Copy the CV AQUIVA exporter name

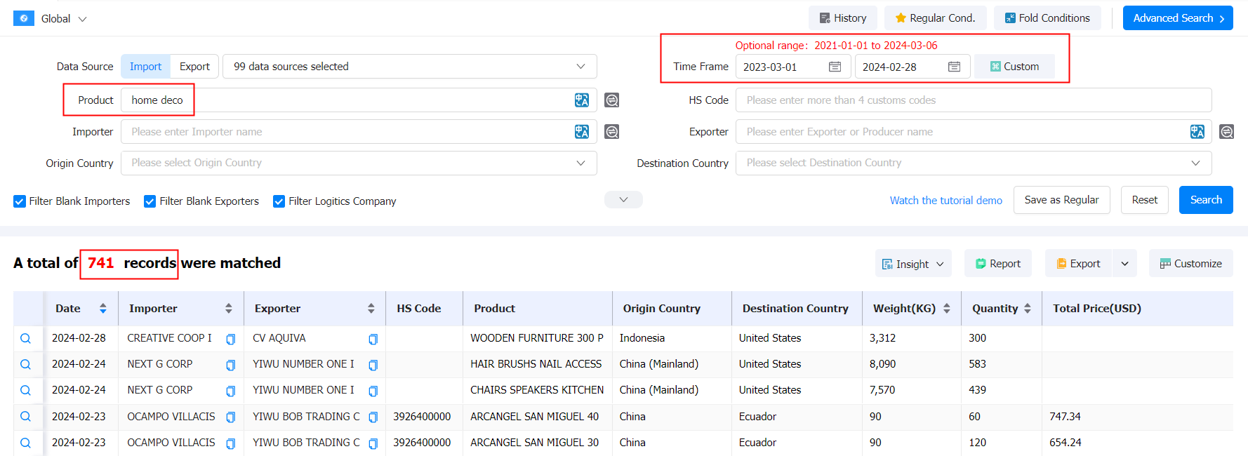tap(373, 339)
